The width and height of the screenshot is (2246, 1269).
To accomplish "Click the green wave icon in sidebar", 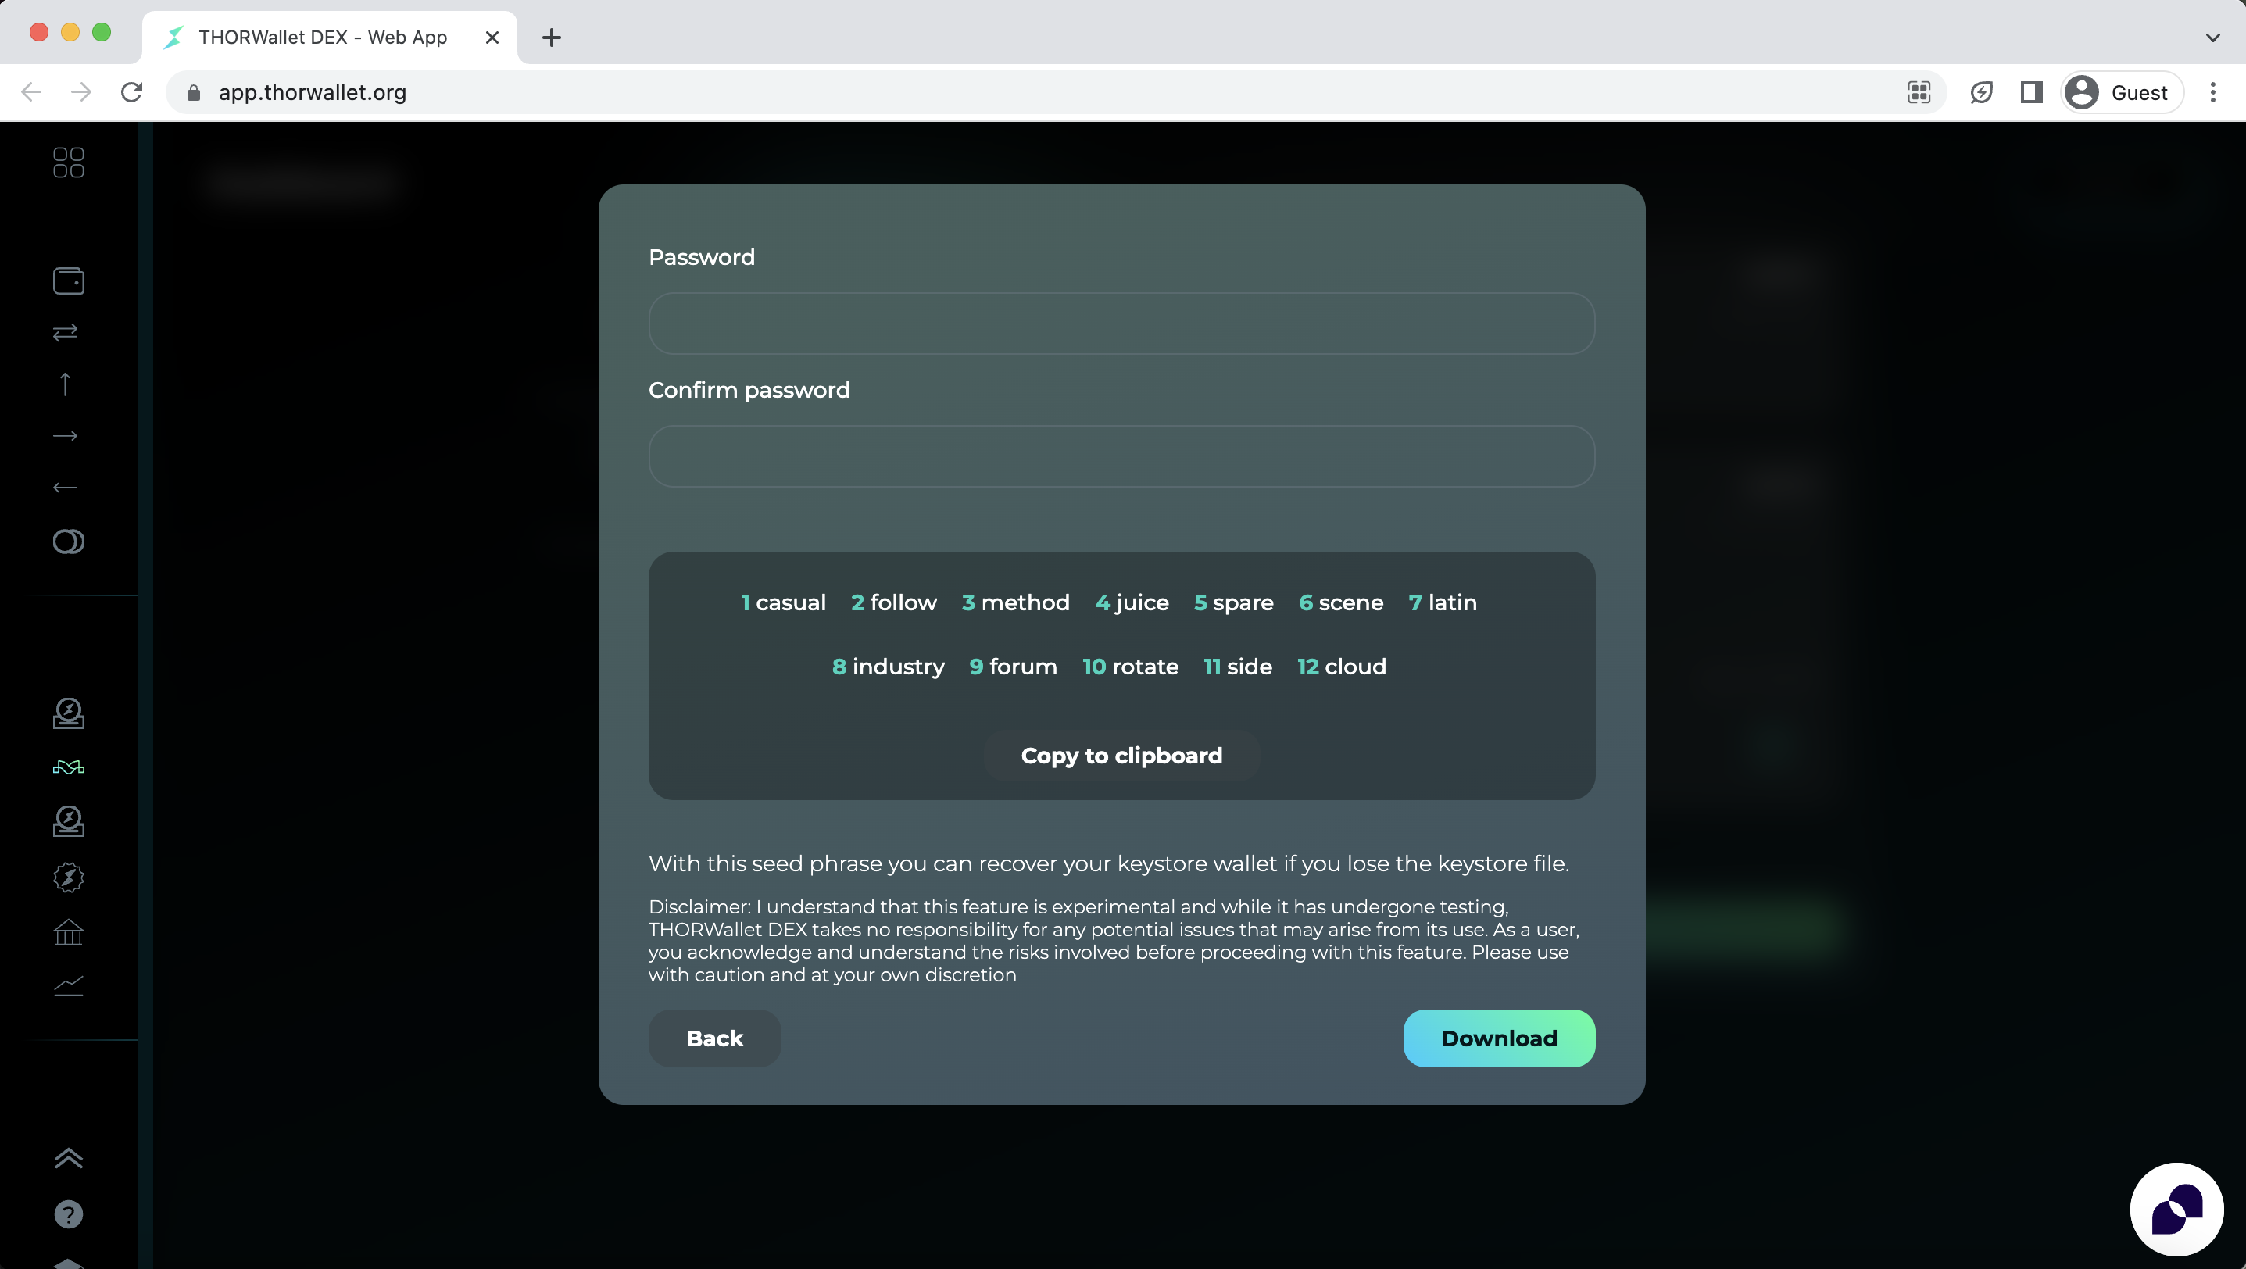I will coord(68,767).
